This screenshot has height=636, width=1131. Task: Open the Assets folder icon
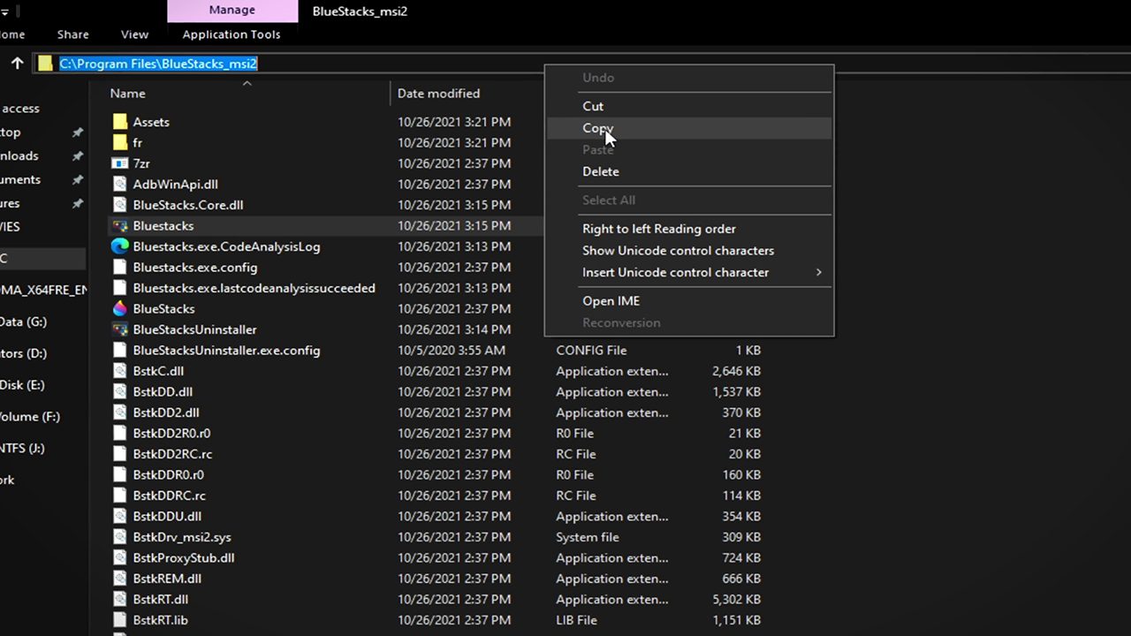[x=120, y=122]
